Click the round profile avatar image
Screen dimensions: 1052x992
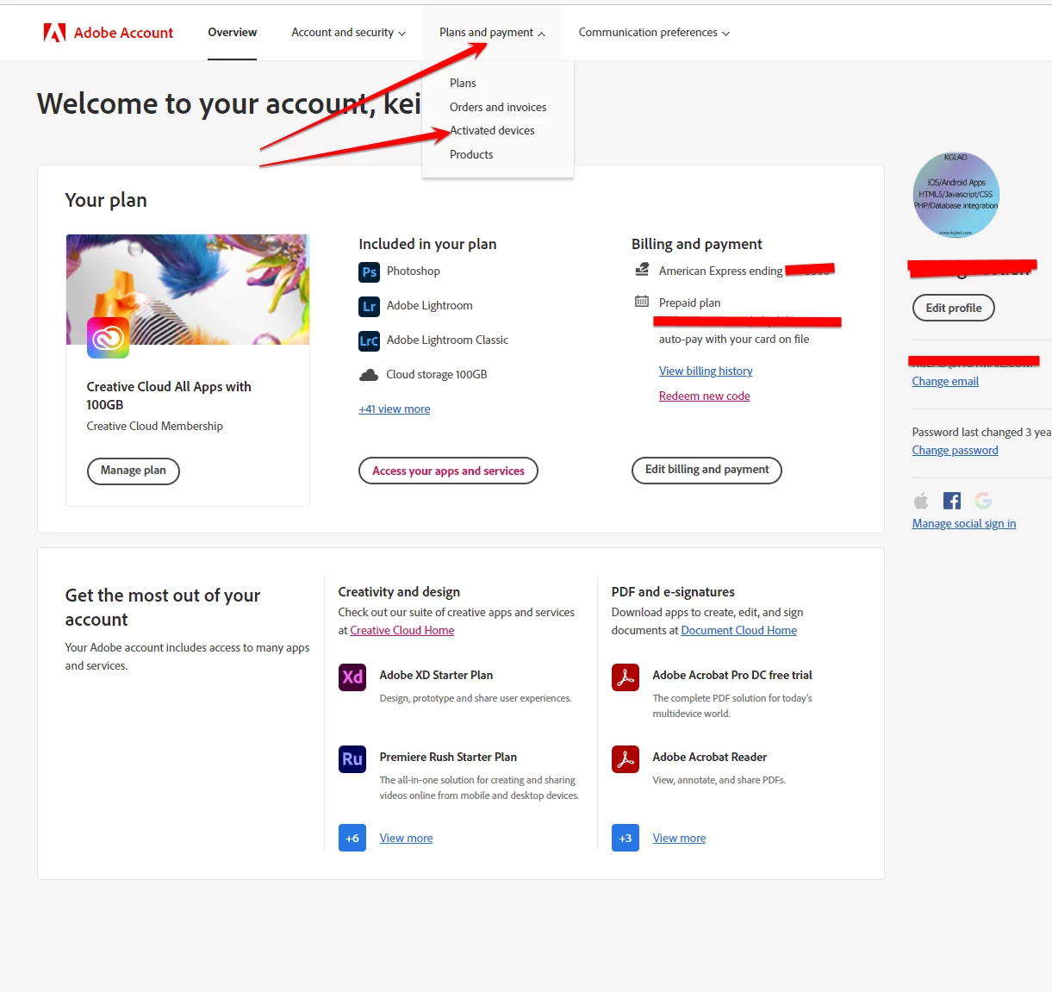click(x=956, y=196)
